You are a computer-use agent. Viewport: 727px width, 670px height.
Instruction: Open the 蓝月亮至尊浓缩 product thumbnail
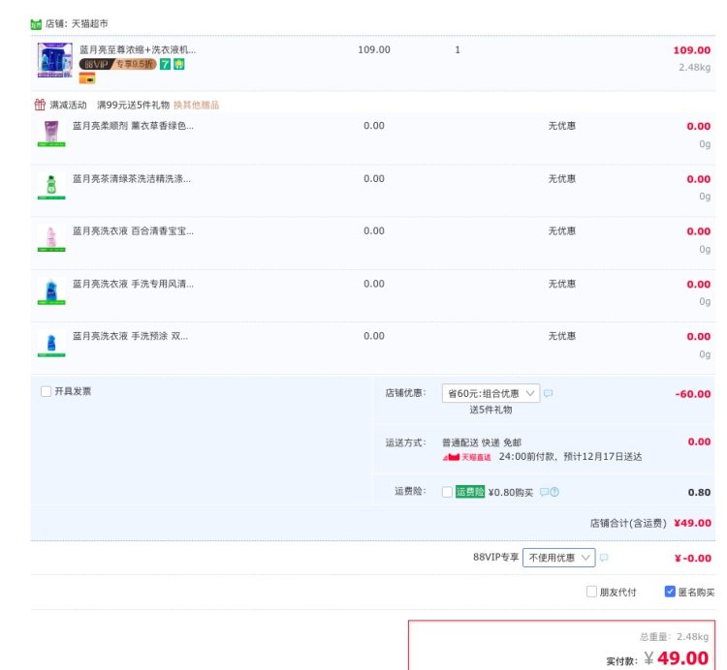click(54, 60)
